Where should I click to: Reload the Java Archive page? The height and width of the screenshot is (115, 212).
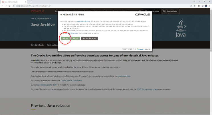click(x=9, y=6)
